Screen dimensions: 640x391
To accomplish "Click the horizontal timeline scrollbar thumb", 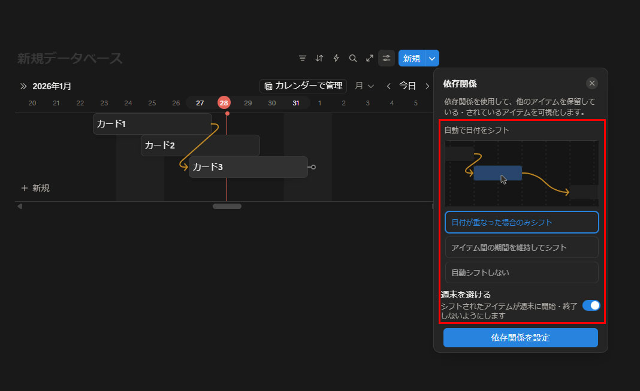I will (227, 207).
